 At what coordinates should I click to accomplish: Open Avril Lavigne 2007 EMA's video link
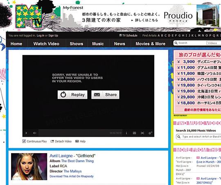209,181
